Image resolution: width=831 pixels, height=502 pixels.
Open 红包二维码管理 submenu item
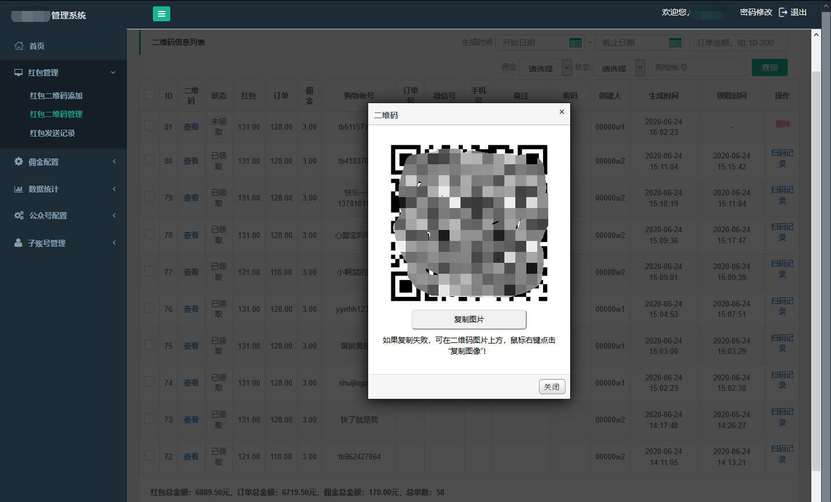click(x=56, y=114)
